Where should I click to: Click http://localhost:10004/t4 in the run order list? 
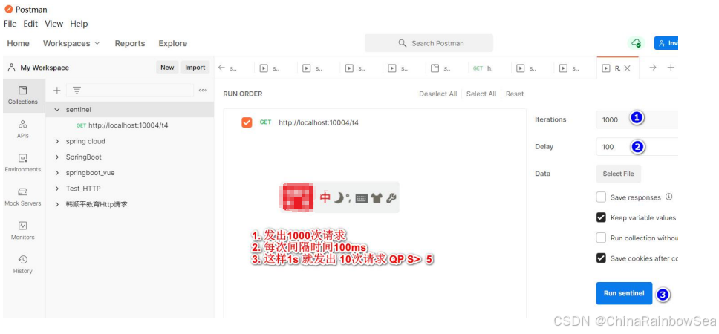pyautogui.click(x=319, y=122)
